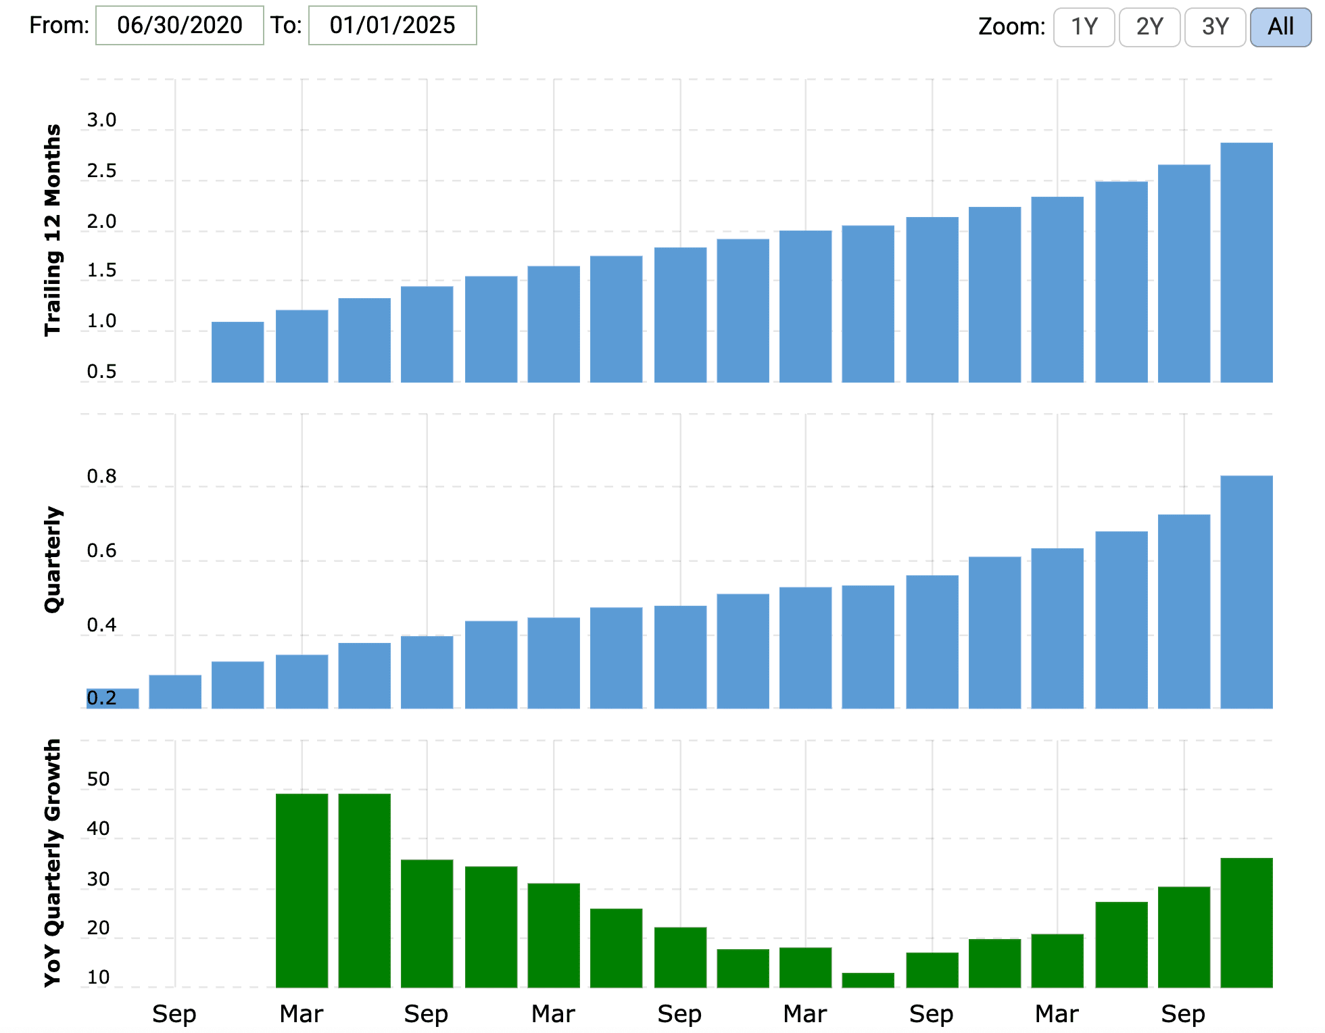The image size is (1325, 1033).
Task: Select the All zoom button
Action: pos(1280,27)
